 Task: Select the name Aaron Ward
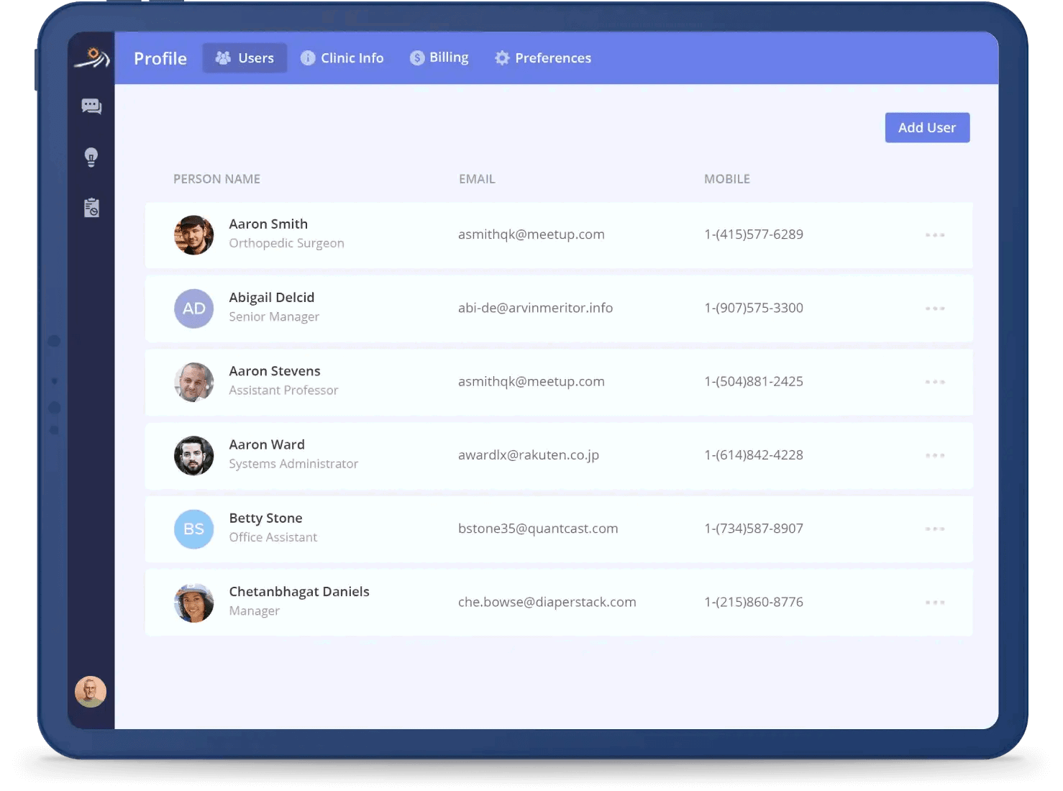pos(267,444)
